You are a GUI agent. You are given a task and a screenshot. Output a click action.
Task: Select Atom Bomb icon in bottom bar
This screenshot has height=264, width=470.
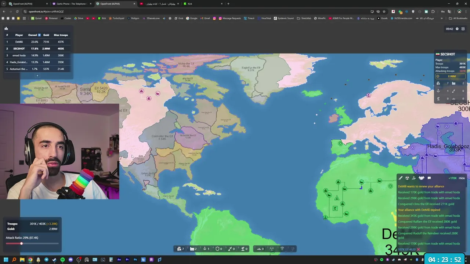click(x=272, y=249)
